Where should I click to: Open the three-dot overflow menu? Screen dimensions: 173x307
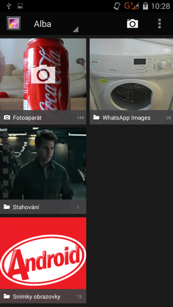[x=159, y=24]
